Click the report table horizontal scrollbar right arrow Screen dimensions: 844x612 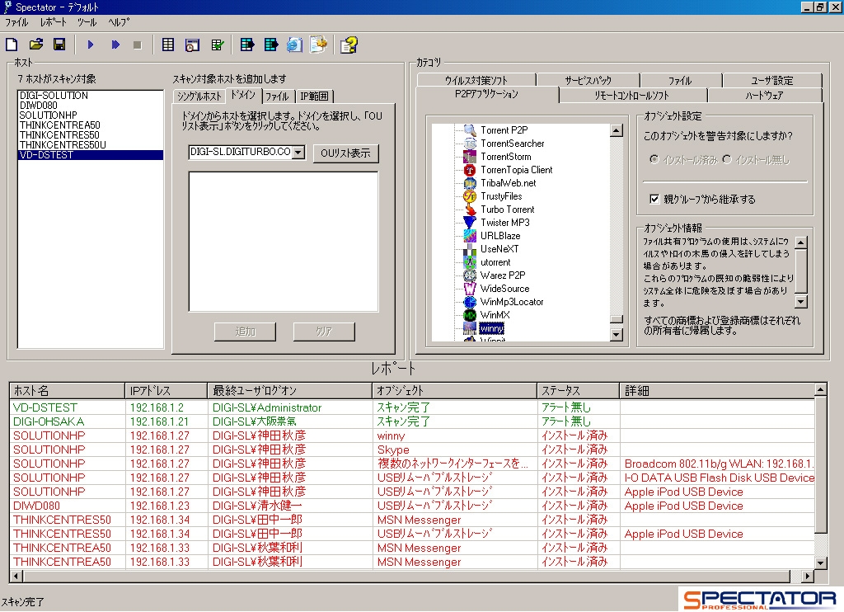(808, 576)
